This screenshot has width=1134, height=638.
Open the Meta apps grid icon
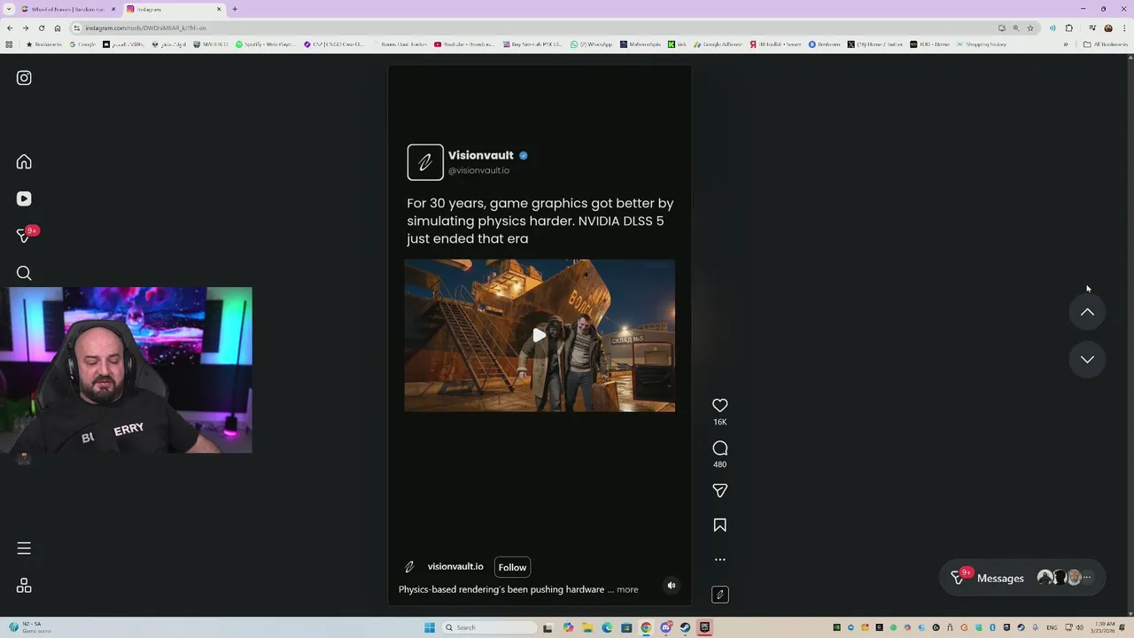pyautogui.click(x=24, y=586)
